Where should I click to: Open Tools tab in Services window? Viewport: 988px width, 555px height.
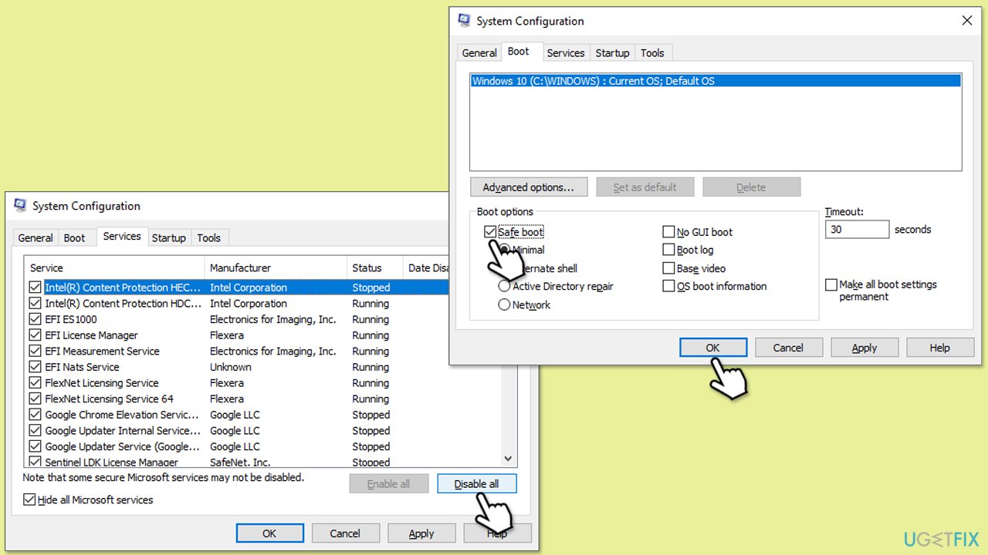[208, 238]
